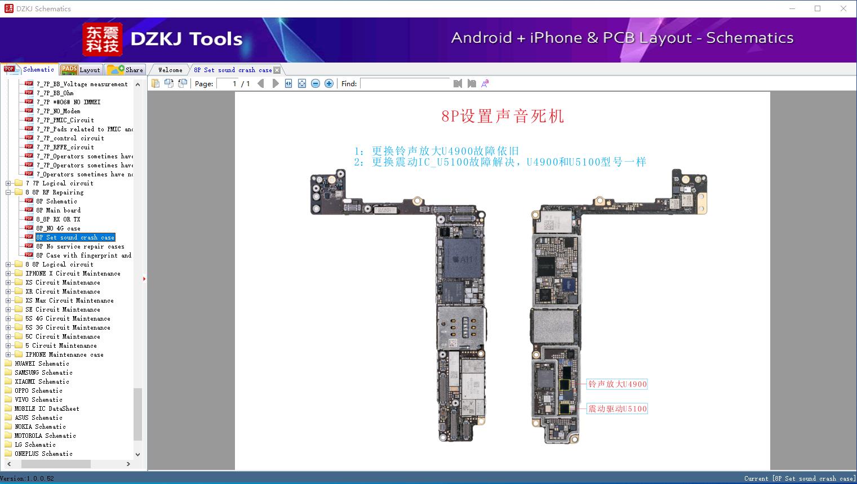
Task: Close the 8P Set sound crash case tab
Action: coord(277,70)
